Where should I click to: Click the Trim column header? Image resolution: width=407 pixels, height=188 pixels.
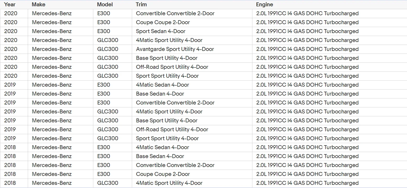coord(141,4)
